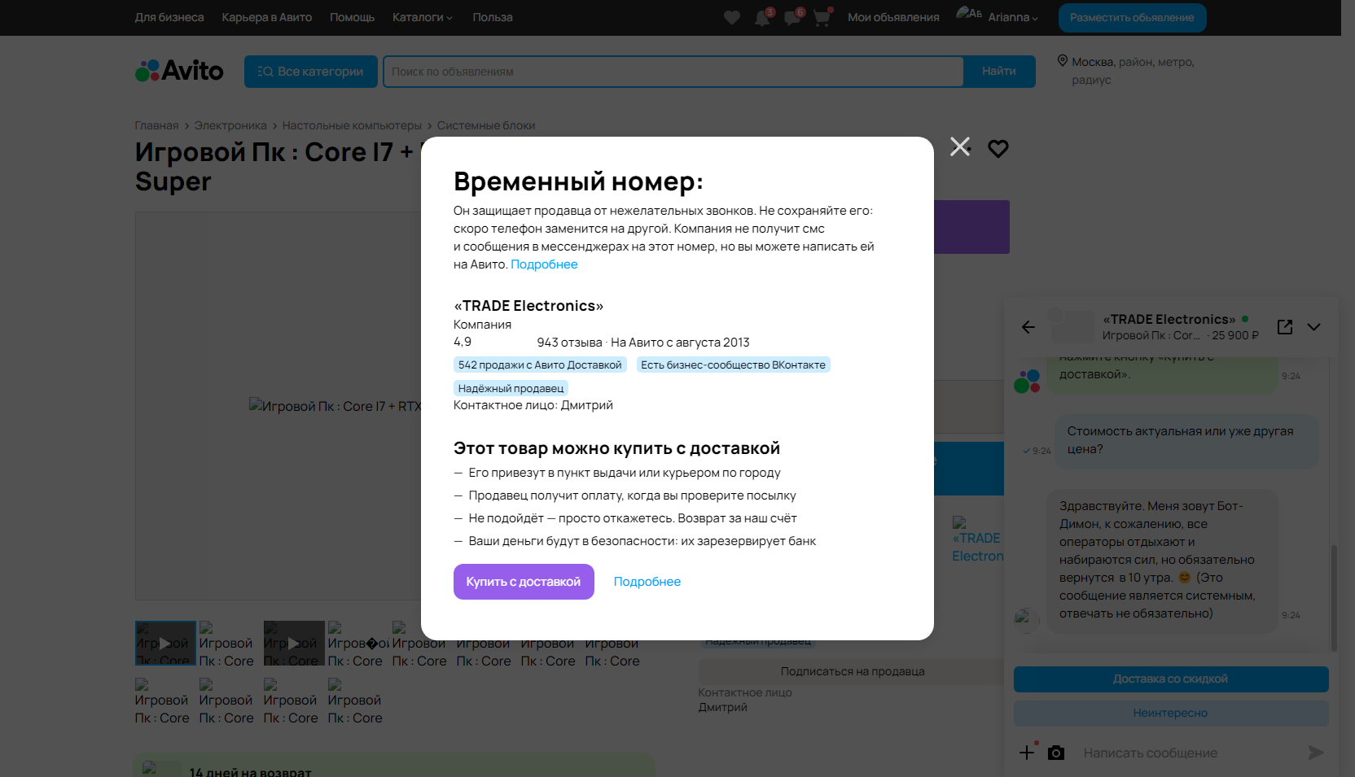Viewport: 1355px width, 777px height.
Task: Go back in the chat panel
Action: point(1028,327)
